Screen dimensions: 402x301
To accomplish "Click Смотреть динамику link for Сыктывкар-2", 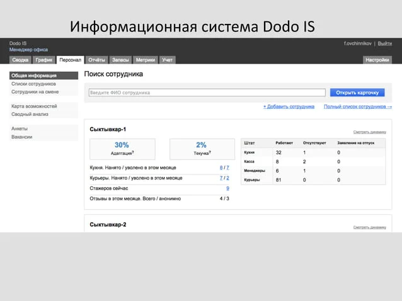I will (x=370, y=227).
